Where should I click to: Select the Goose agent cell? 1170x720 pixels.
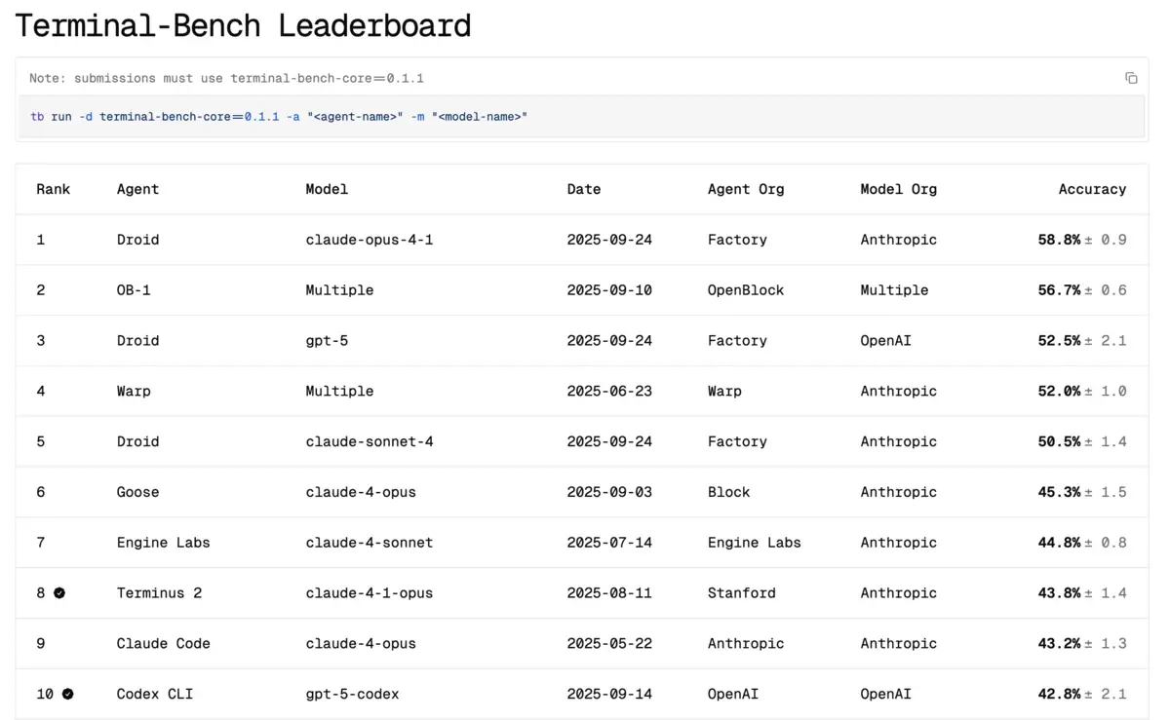pos(137,492)
